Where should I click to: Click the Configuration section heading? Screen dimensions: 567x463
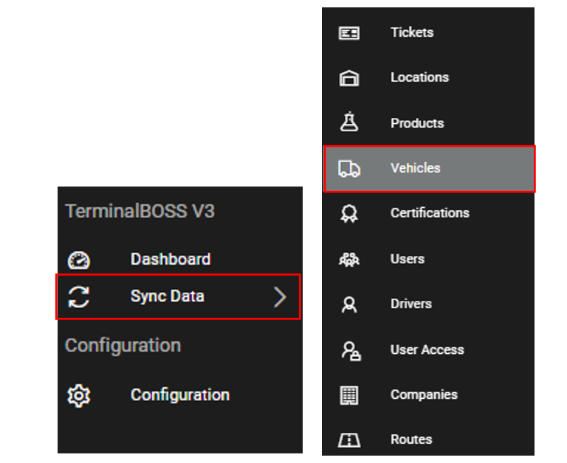[x=123, y=346]
